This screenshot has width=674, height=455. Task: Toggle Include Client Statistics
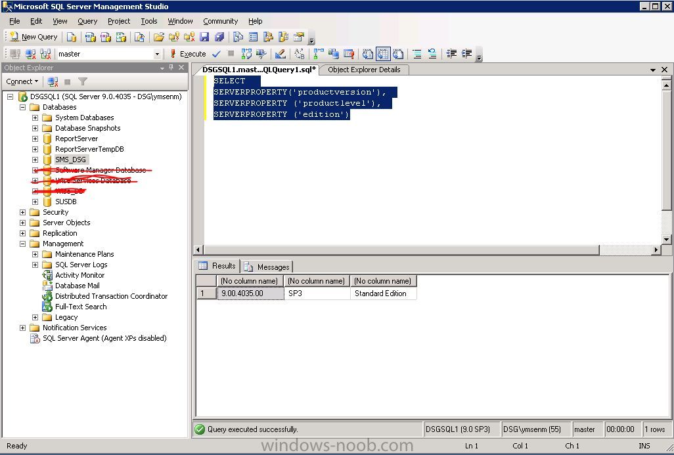point(334,54)
